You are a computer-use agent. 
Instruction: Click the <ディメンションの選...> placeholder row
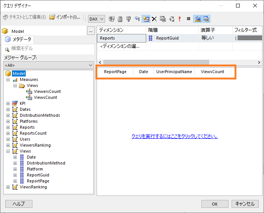(122, 46)
